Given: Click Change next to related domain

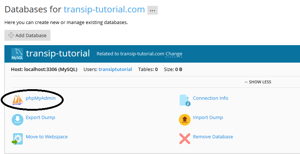Looking at the screenshot, I should pos(174,54).
